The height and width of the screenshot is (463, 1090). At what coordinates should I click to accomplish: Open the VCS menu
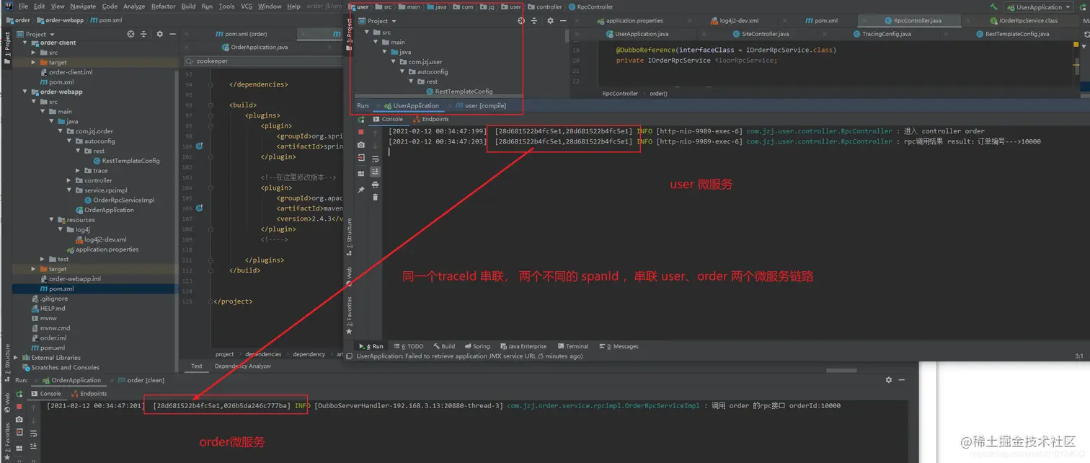click(247, 6)
